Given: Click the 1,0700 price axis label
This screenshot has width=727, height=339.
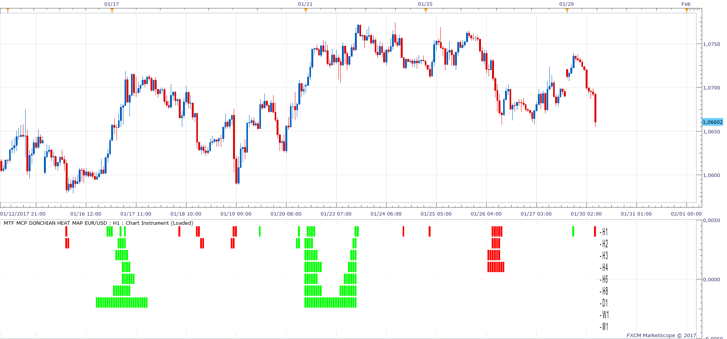Looking at the screenshot, I should [x=712, y=88].
